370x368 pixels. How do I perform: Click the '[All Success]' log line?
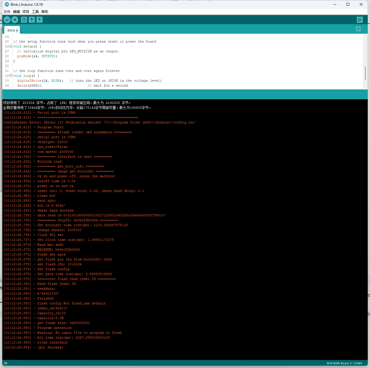[x=33, y=347]
